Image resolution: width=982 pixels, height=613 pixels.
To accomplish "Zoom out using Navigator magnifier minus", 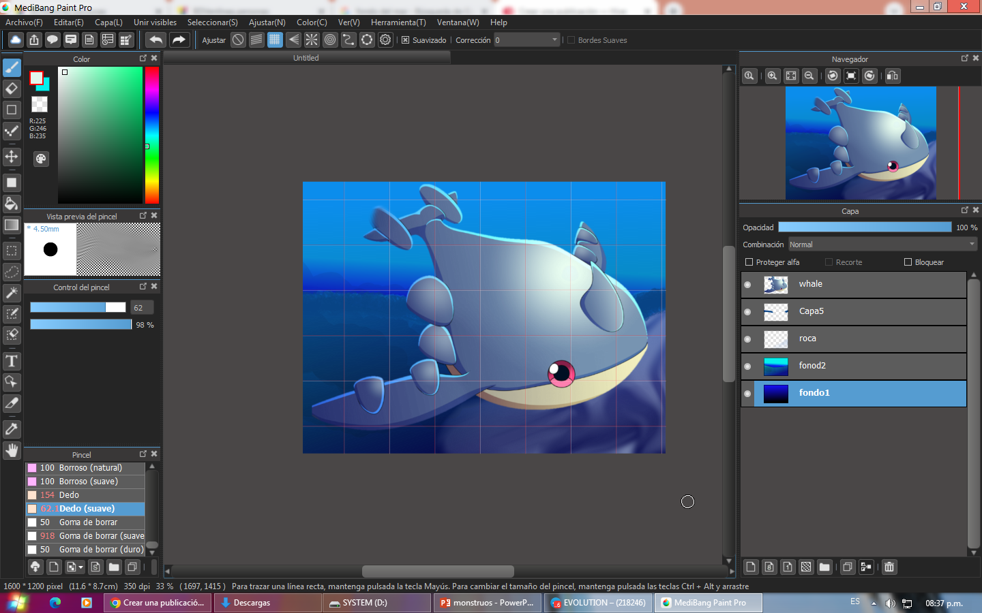I will pos(809,76).
